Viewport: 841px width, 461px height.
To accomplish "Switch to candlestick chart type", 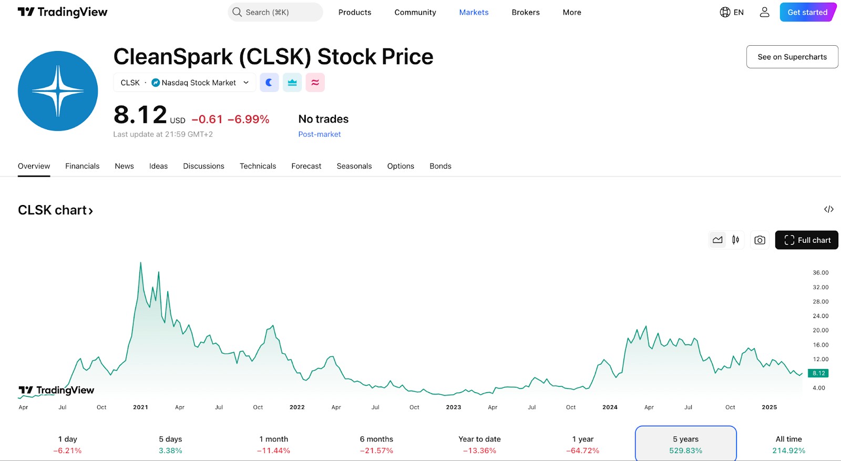I will [736, 240].
